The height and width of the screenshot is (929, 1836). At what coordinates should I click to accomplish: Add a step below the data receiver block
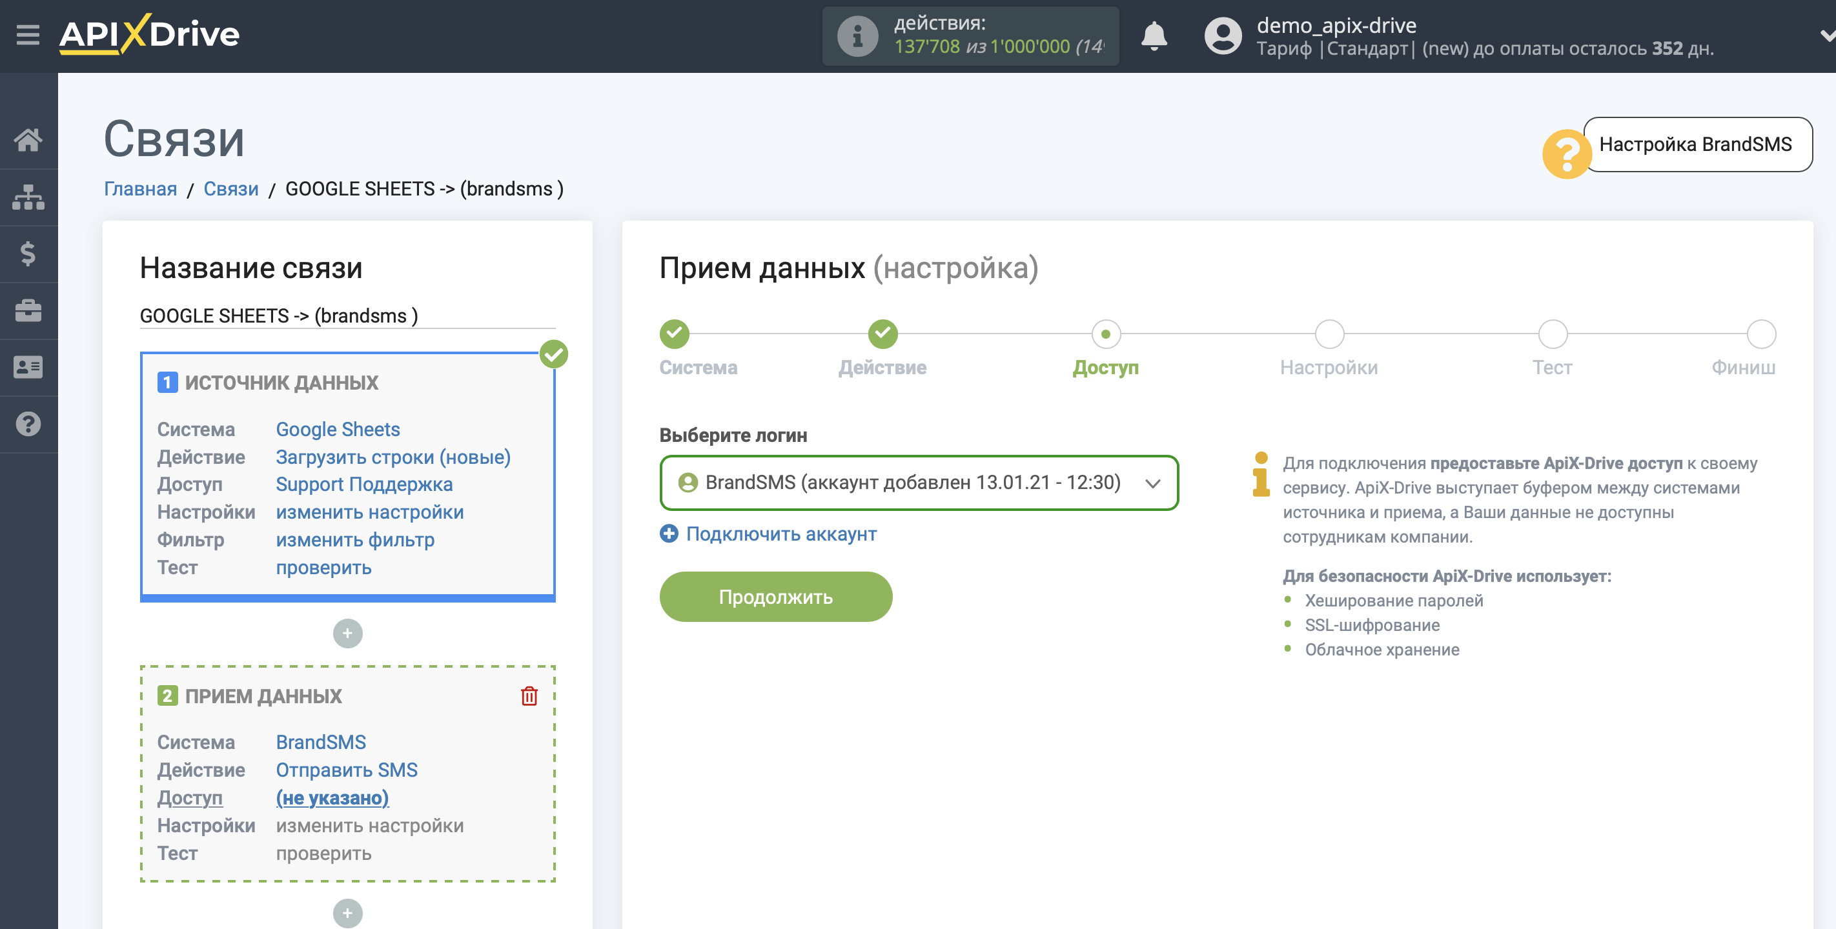[x=347, y=913]
